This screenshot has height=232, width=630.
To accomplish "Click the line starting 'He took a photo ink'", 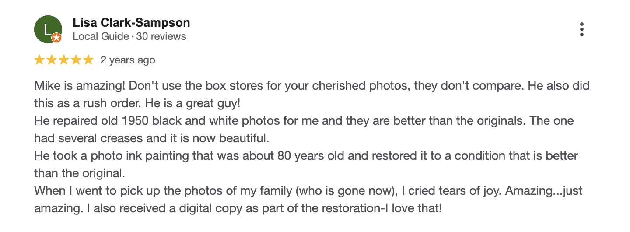I will coord(306,156).
